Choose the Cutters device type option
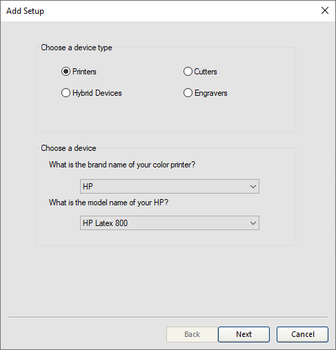Image resolution: width=336 pixels, height=350 pixels. [x=188, y=72]
